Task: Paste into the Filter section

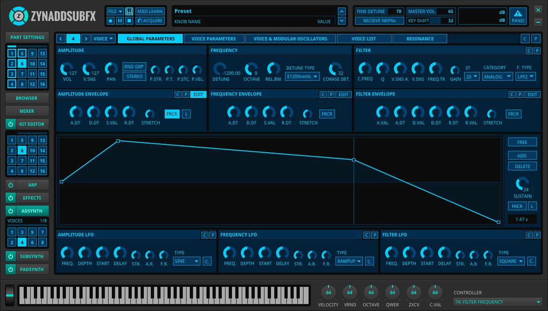Action: [537, 51]
